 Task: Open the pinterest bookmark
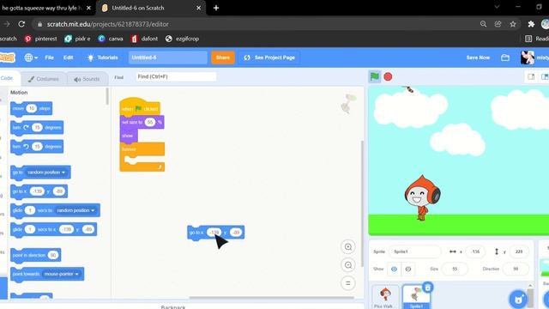(x=40, y=39)
